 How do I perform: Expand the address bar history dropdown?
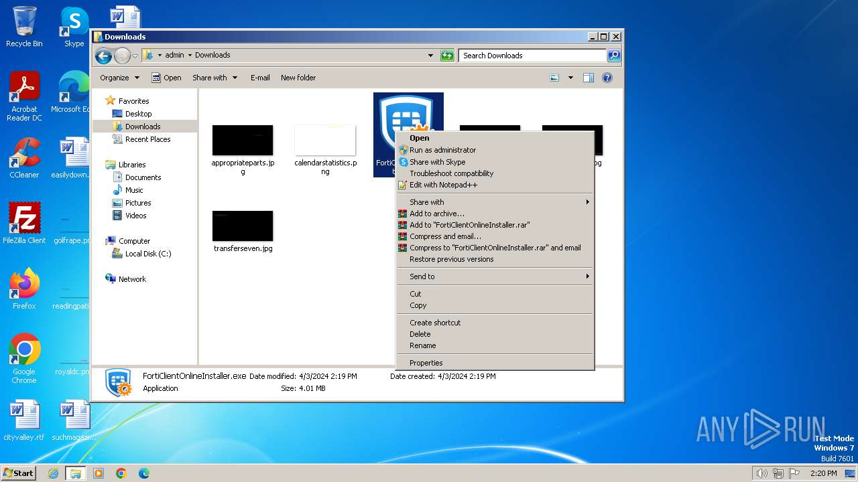pyautogui.click(x=430, y=56)
